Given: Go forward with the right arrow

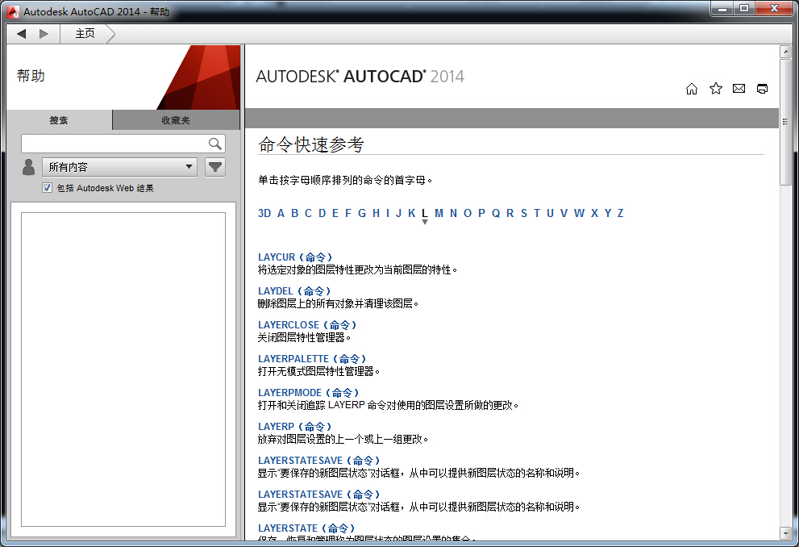Looking at the screenshot, I should (44, 34).
